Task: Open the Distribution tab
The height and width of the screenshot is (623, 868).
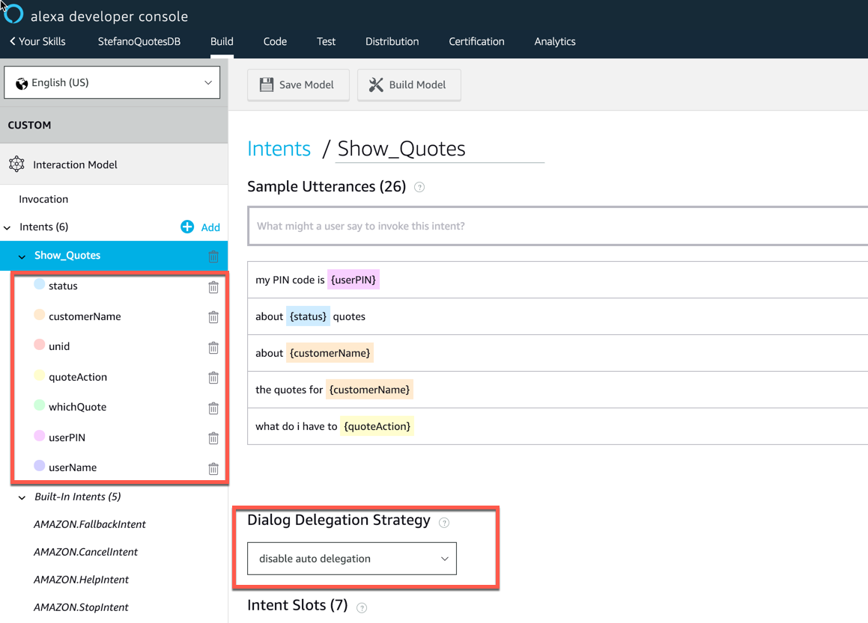Action: [392, 41]
